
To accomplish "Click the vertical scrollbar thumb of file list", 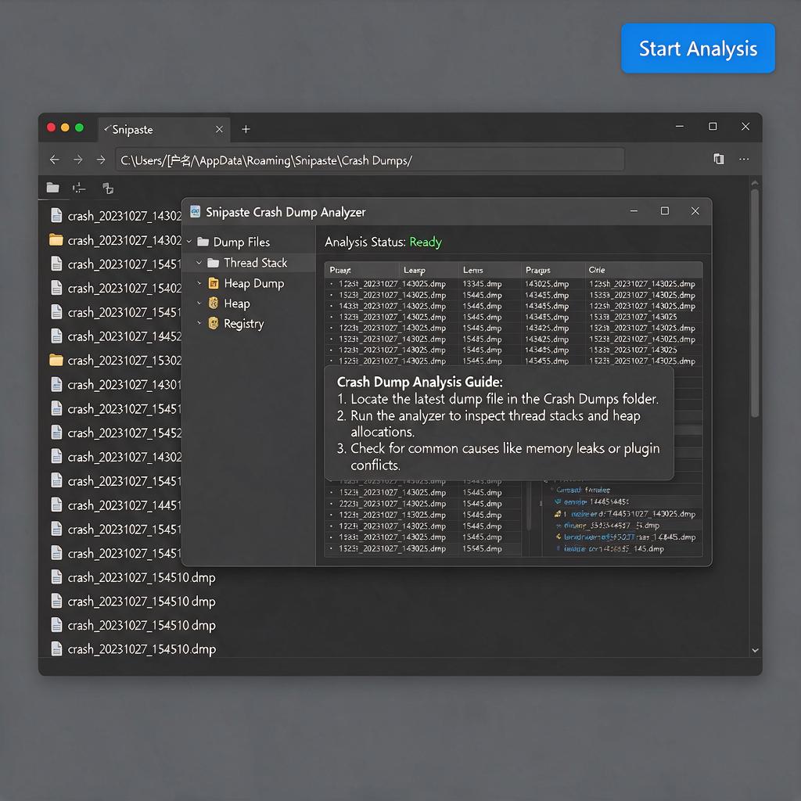I will coord(755,304).
